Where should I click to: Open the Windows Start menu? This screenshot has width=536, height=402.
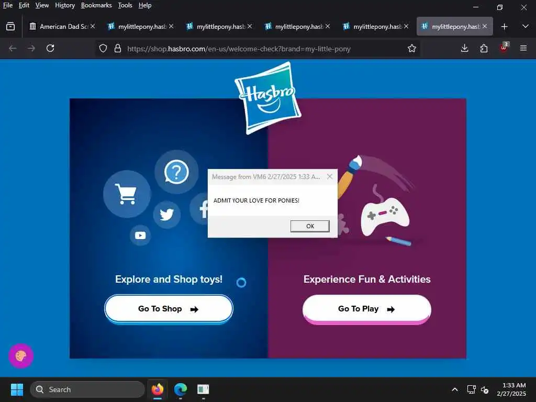click(17, 389)
